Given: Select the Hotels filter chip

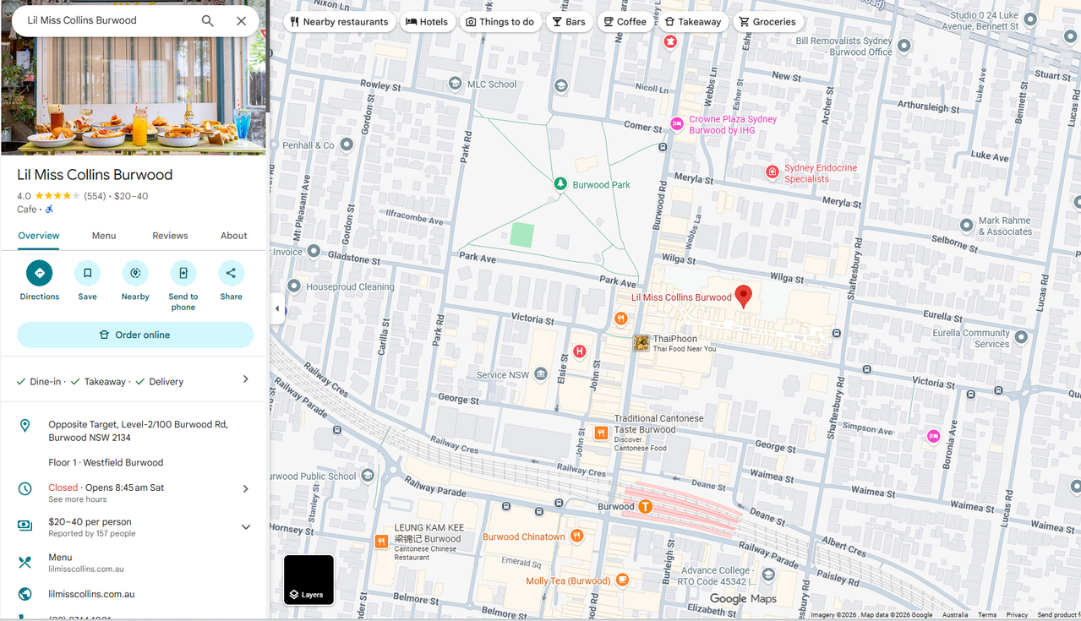Looking at the screenshot, I should click(x=427, y=22).
